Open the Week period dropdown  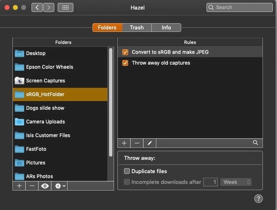pos(236,182)
